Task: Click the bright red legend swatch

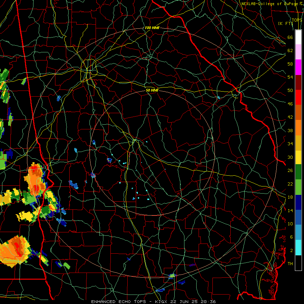Action: [x=298, y=97]
